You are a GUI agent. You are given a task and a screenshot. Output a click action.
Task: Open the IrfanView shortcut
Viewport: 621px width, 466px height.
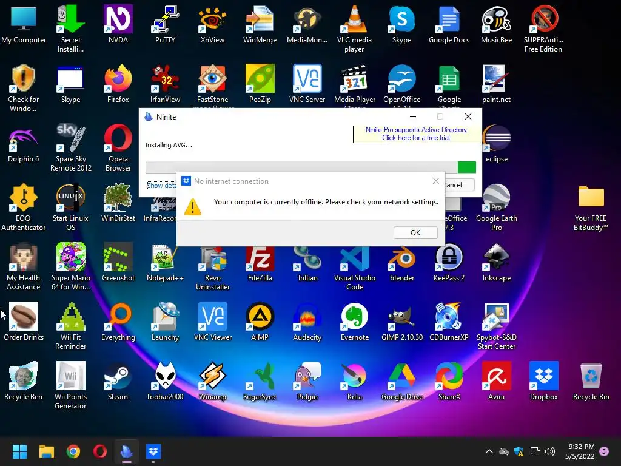[165, 83]
